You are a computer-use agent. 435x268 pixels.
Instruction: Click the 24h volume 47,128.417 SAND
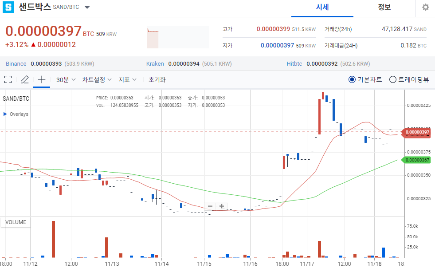(x=404, y=29)
